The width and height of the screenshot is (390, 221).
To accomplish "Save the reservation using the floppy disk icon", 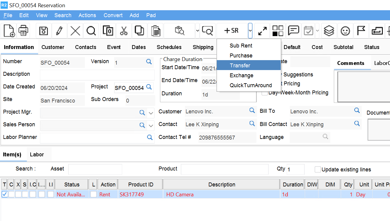I will [x=44, y=30].
